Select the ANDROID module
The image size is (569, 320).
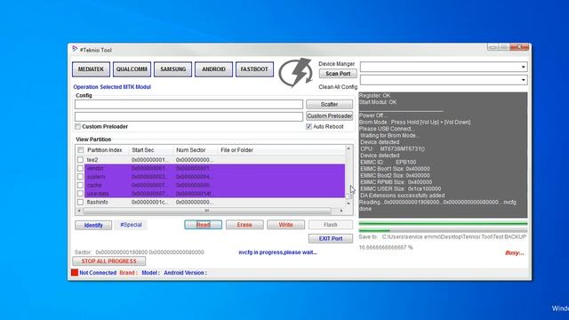[213, 69]
